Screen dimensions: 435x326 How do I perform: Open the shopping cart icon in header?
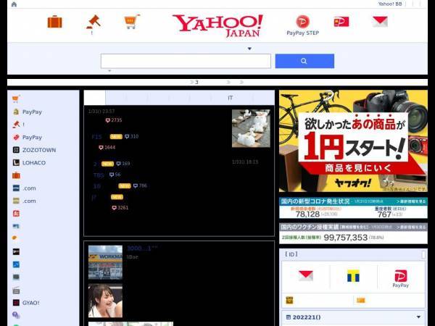click(132, 22)
